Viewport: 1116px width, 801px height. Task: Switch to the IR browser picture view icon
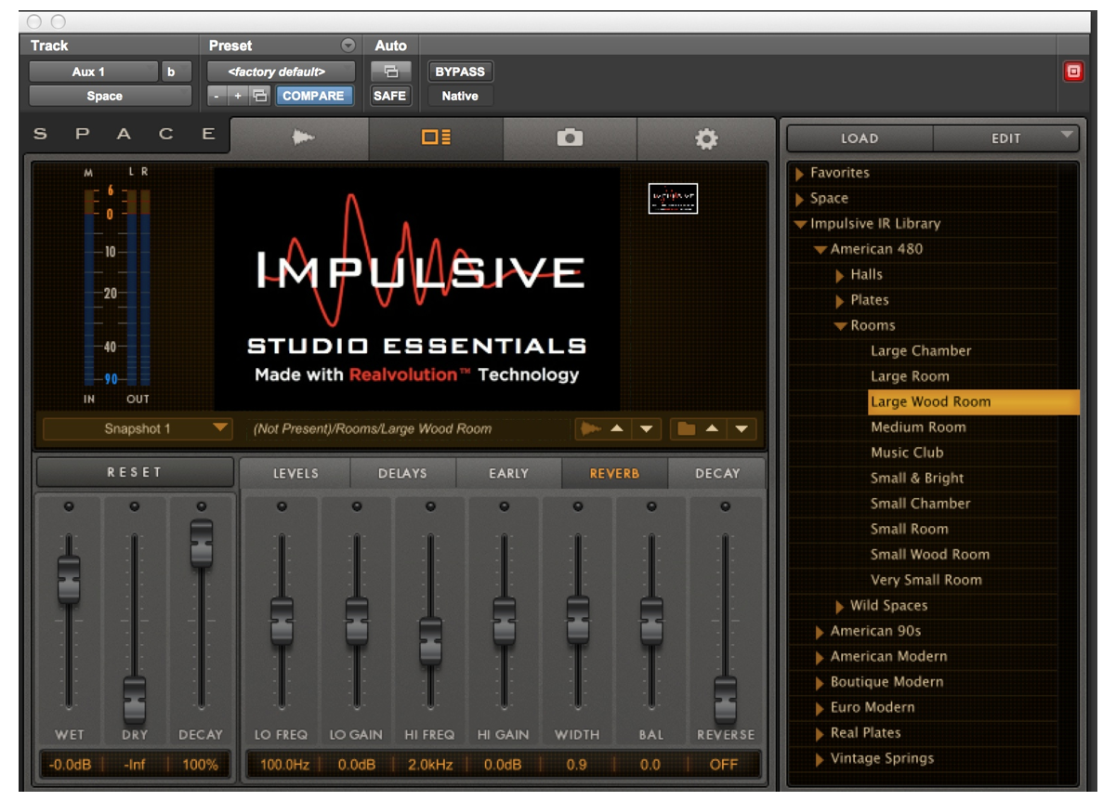(436, 138)
